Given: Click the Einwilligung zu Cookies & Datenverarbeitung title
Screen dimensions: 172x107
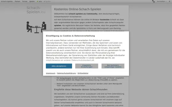Looking at the screenshot, I should (x=70, y=36).
